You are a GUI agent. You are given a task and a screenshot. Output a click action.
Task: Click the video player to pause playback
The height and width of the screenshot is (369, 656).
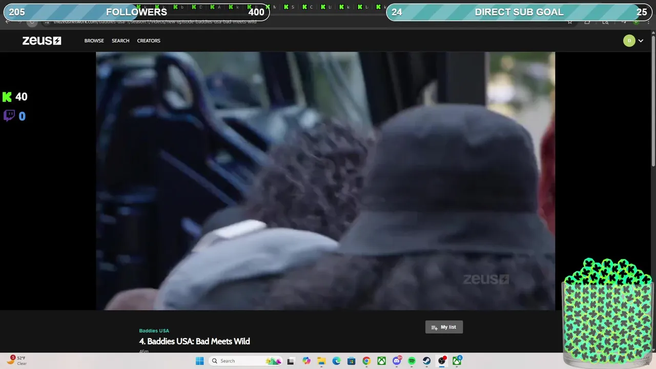pyautogui.click(x=325, y=181)
